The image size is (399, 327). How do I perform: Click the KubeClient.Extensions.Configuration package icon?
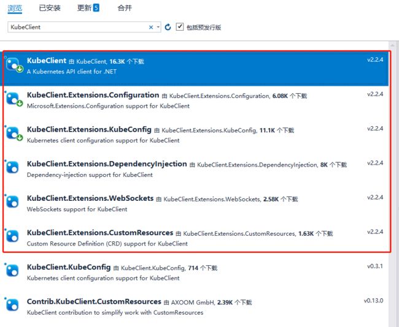[x=13, y=99]
